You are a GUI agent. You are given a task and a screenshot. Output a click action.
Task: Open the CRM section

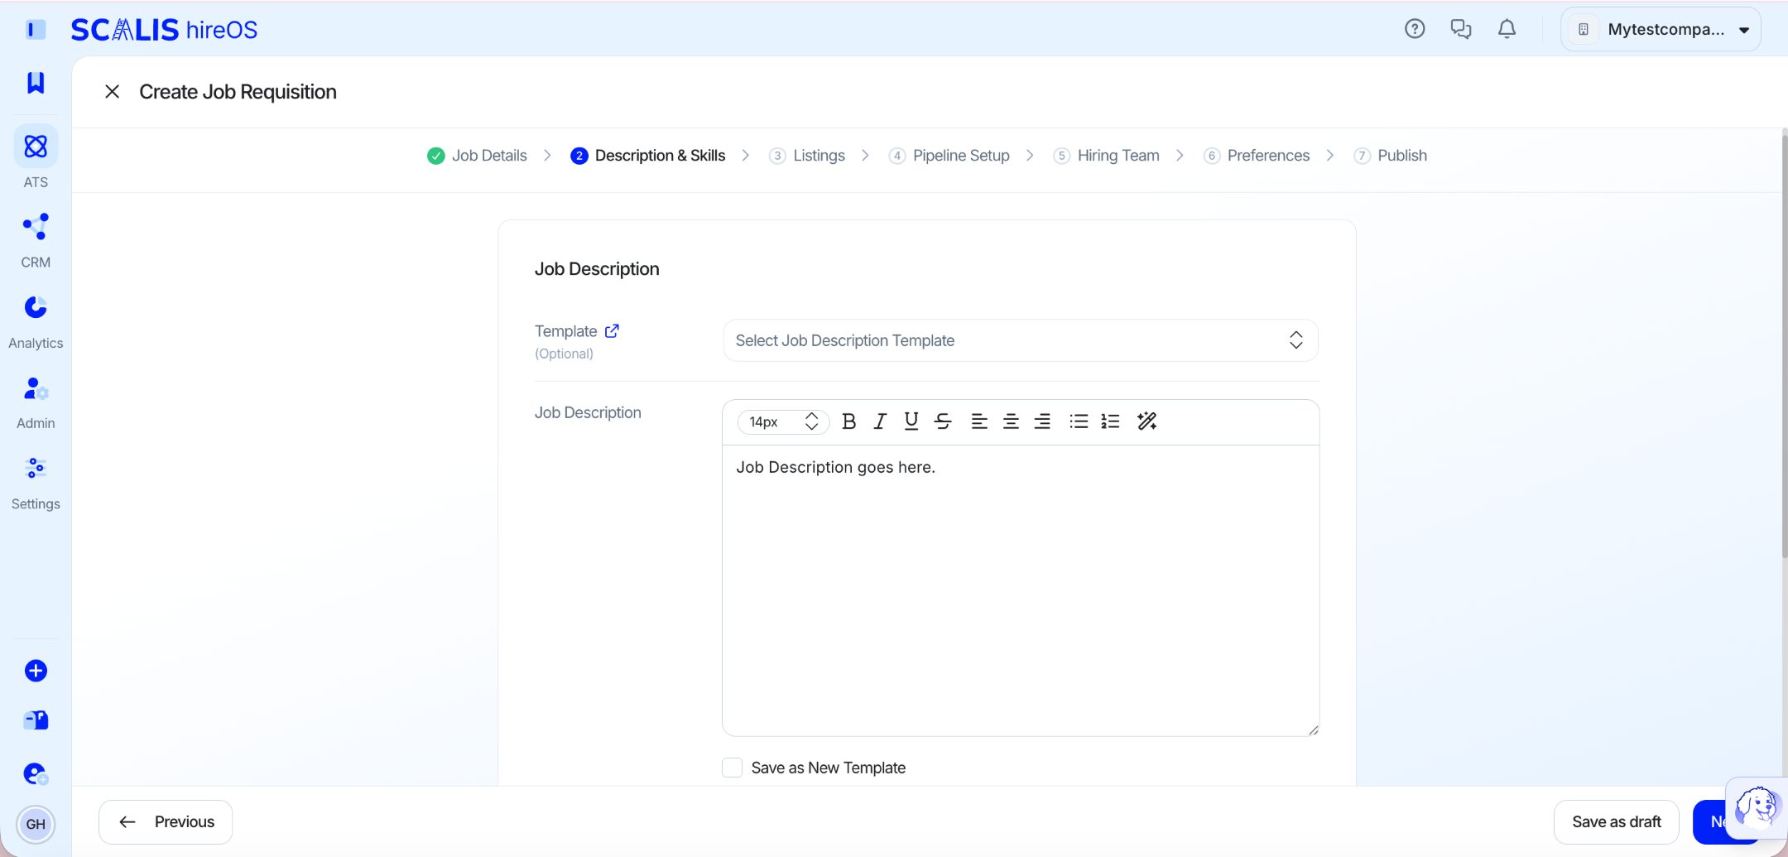pyautogui.click(x=36, y=240)
